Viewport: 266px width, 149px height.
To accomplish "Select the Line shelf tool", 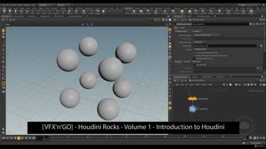I will tap(38, 12).
